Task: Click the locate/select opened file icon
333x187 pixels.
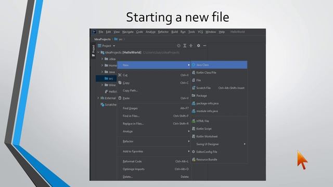Action: (178, 46)
